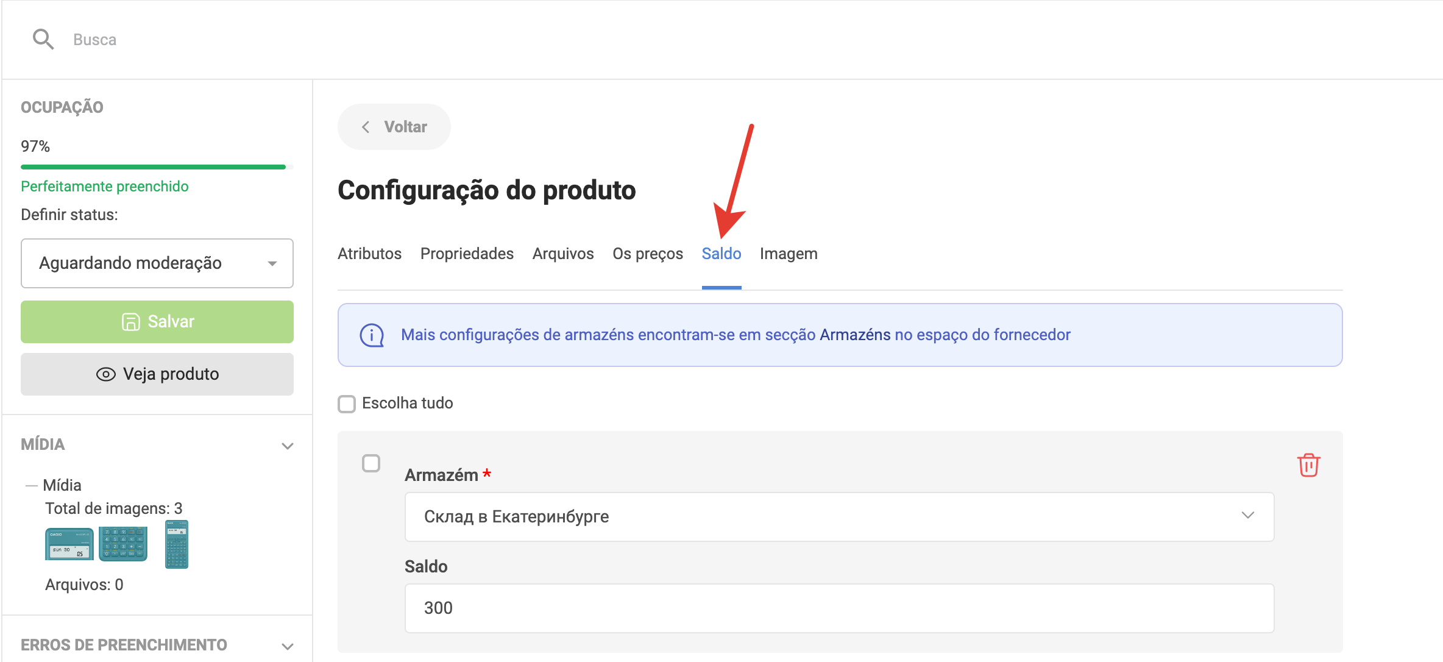Image resolution: width=1443 pixels, height=662 pixels.
Task: Switch to the Atributos tab
Action: (369, 254)
